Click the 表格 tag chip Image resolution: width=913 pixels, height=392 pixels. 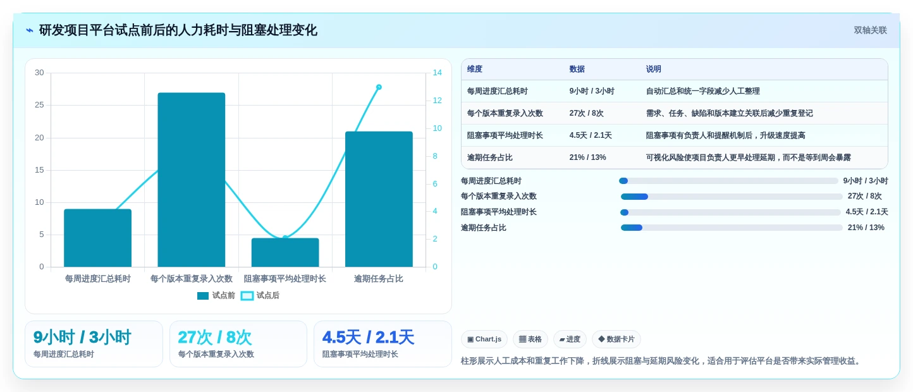530,339
